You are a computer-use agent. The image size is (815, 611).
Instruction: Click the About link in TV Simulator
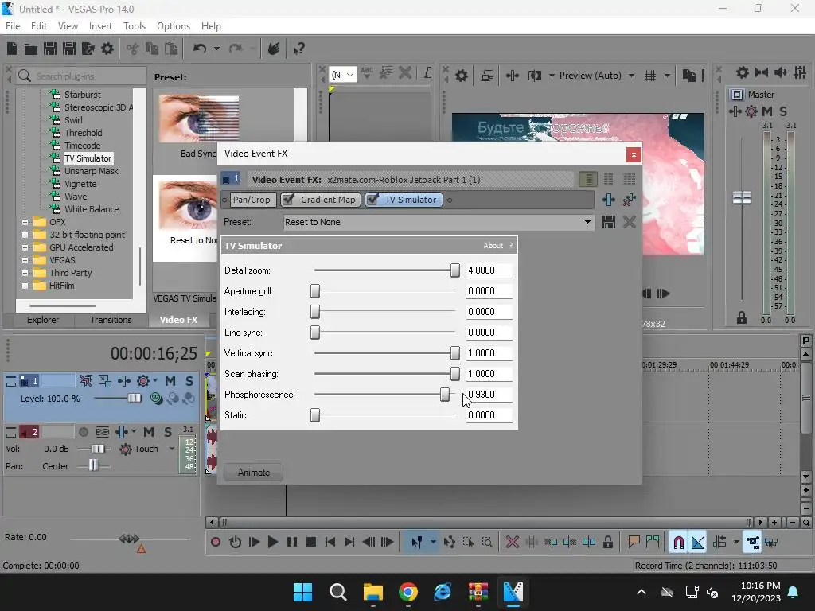point(493,246)
